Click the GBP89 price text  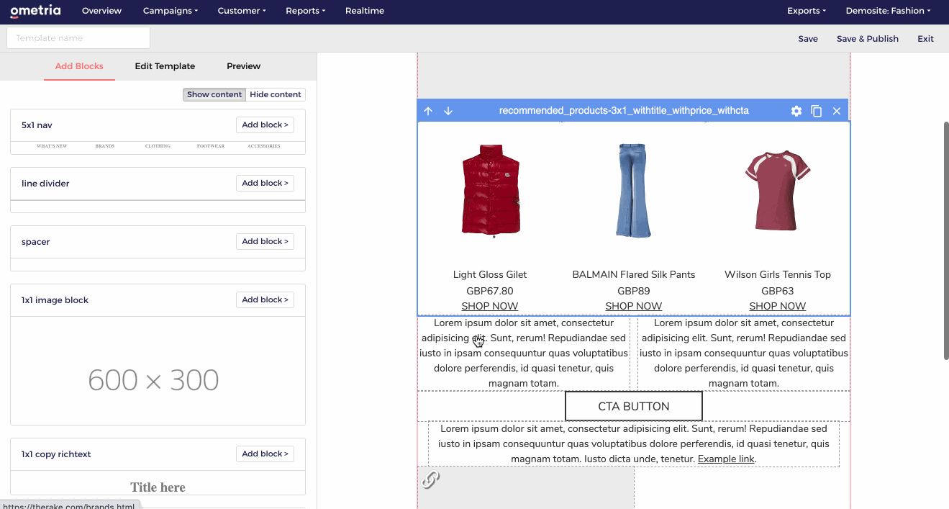coord(634,291)
